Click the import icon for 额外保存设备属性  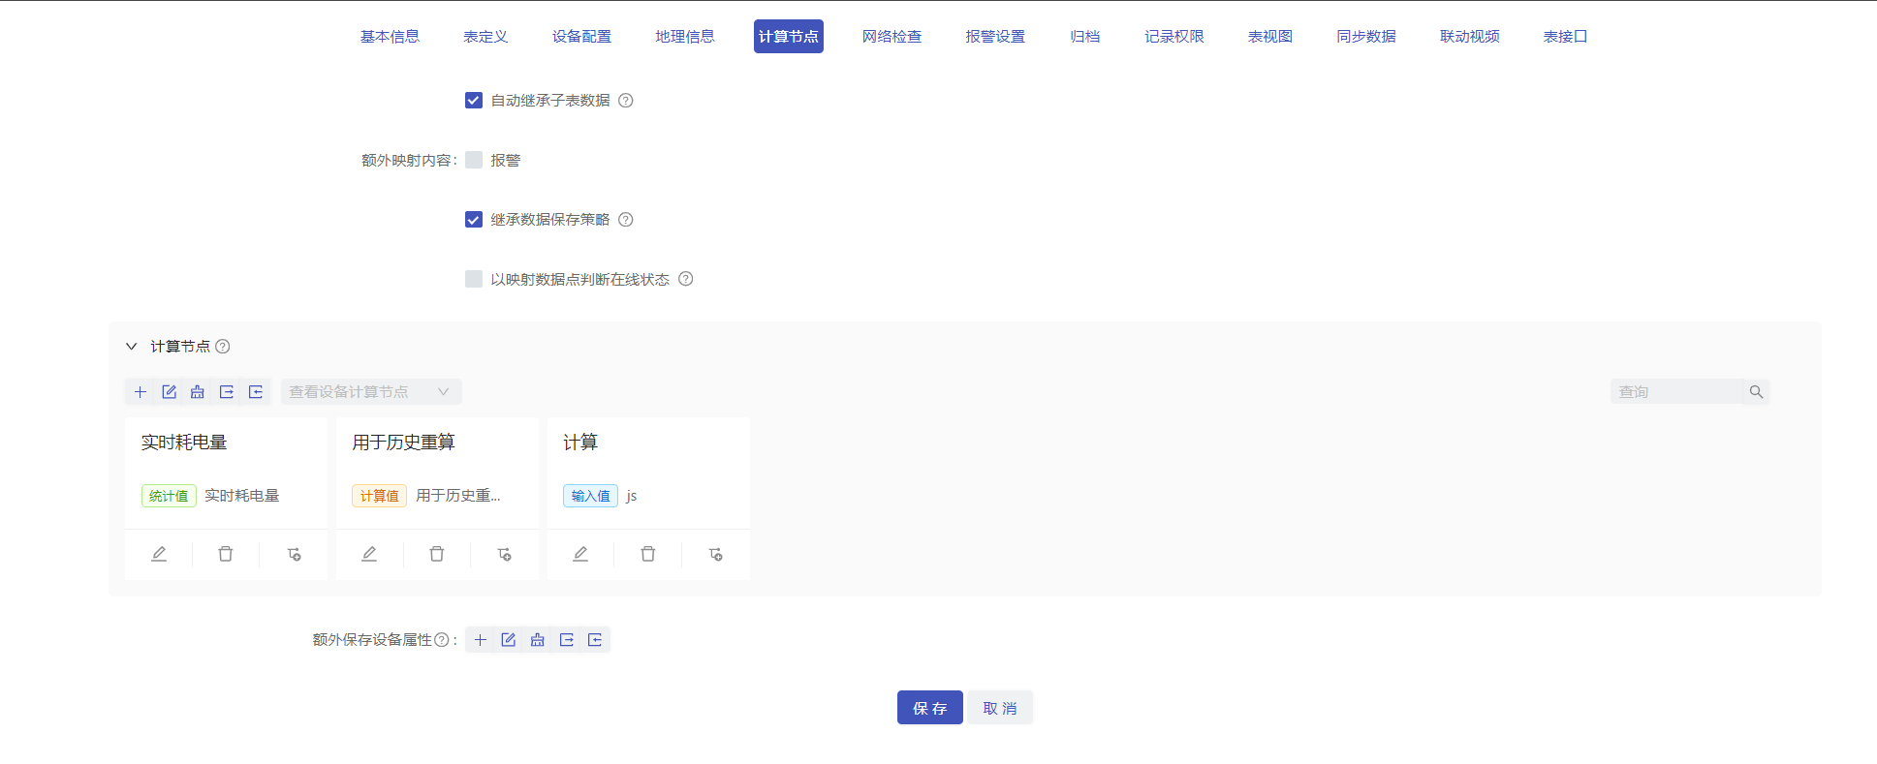tap(595, 640)
